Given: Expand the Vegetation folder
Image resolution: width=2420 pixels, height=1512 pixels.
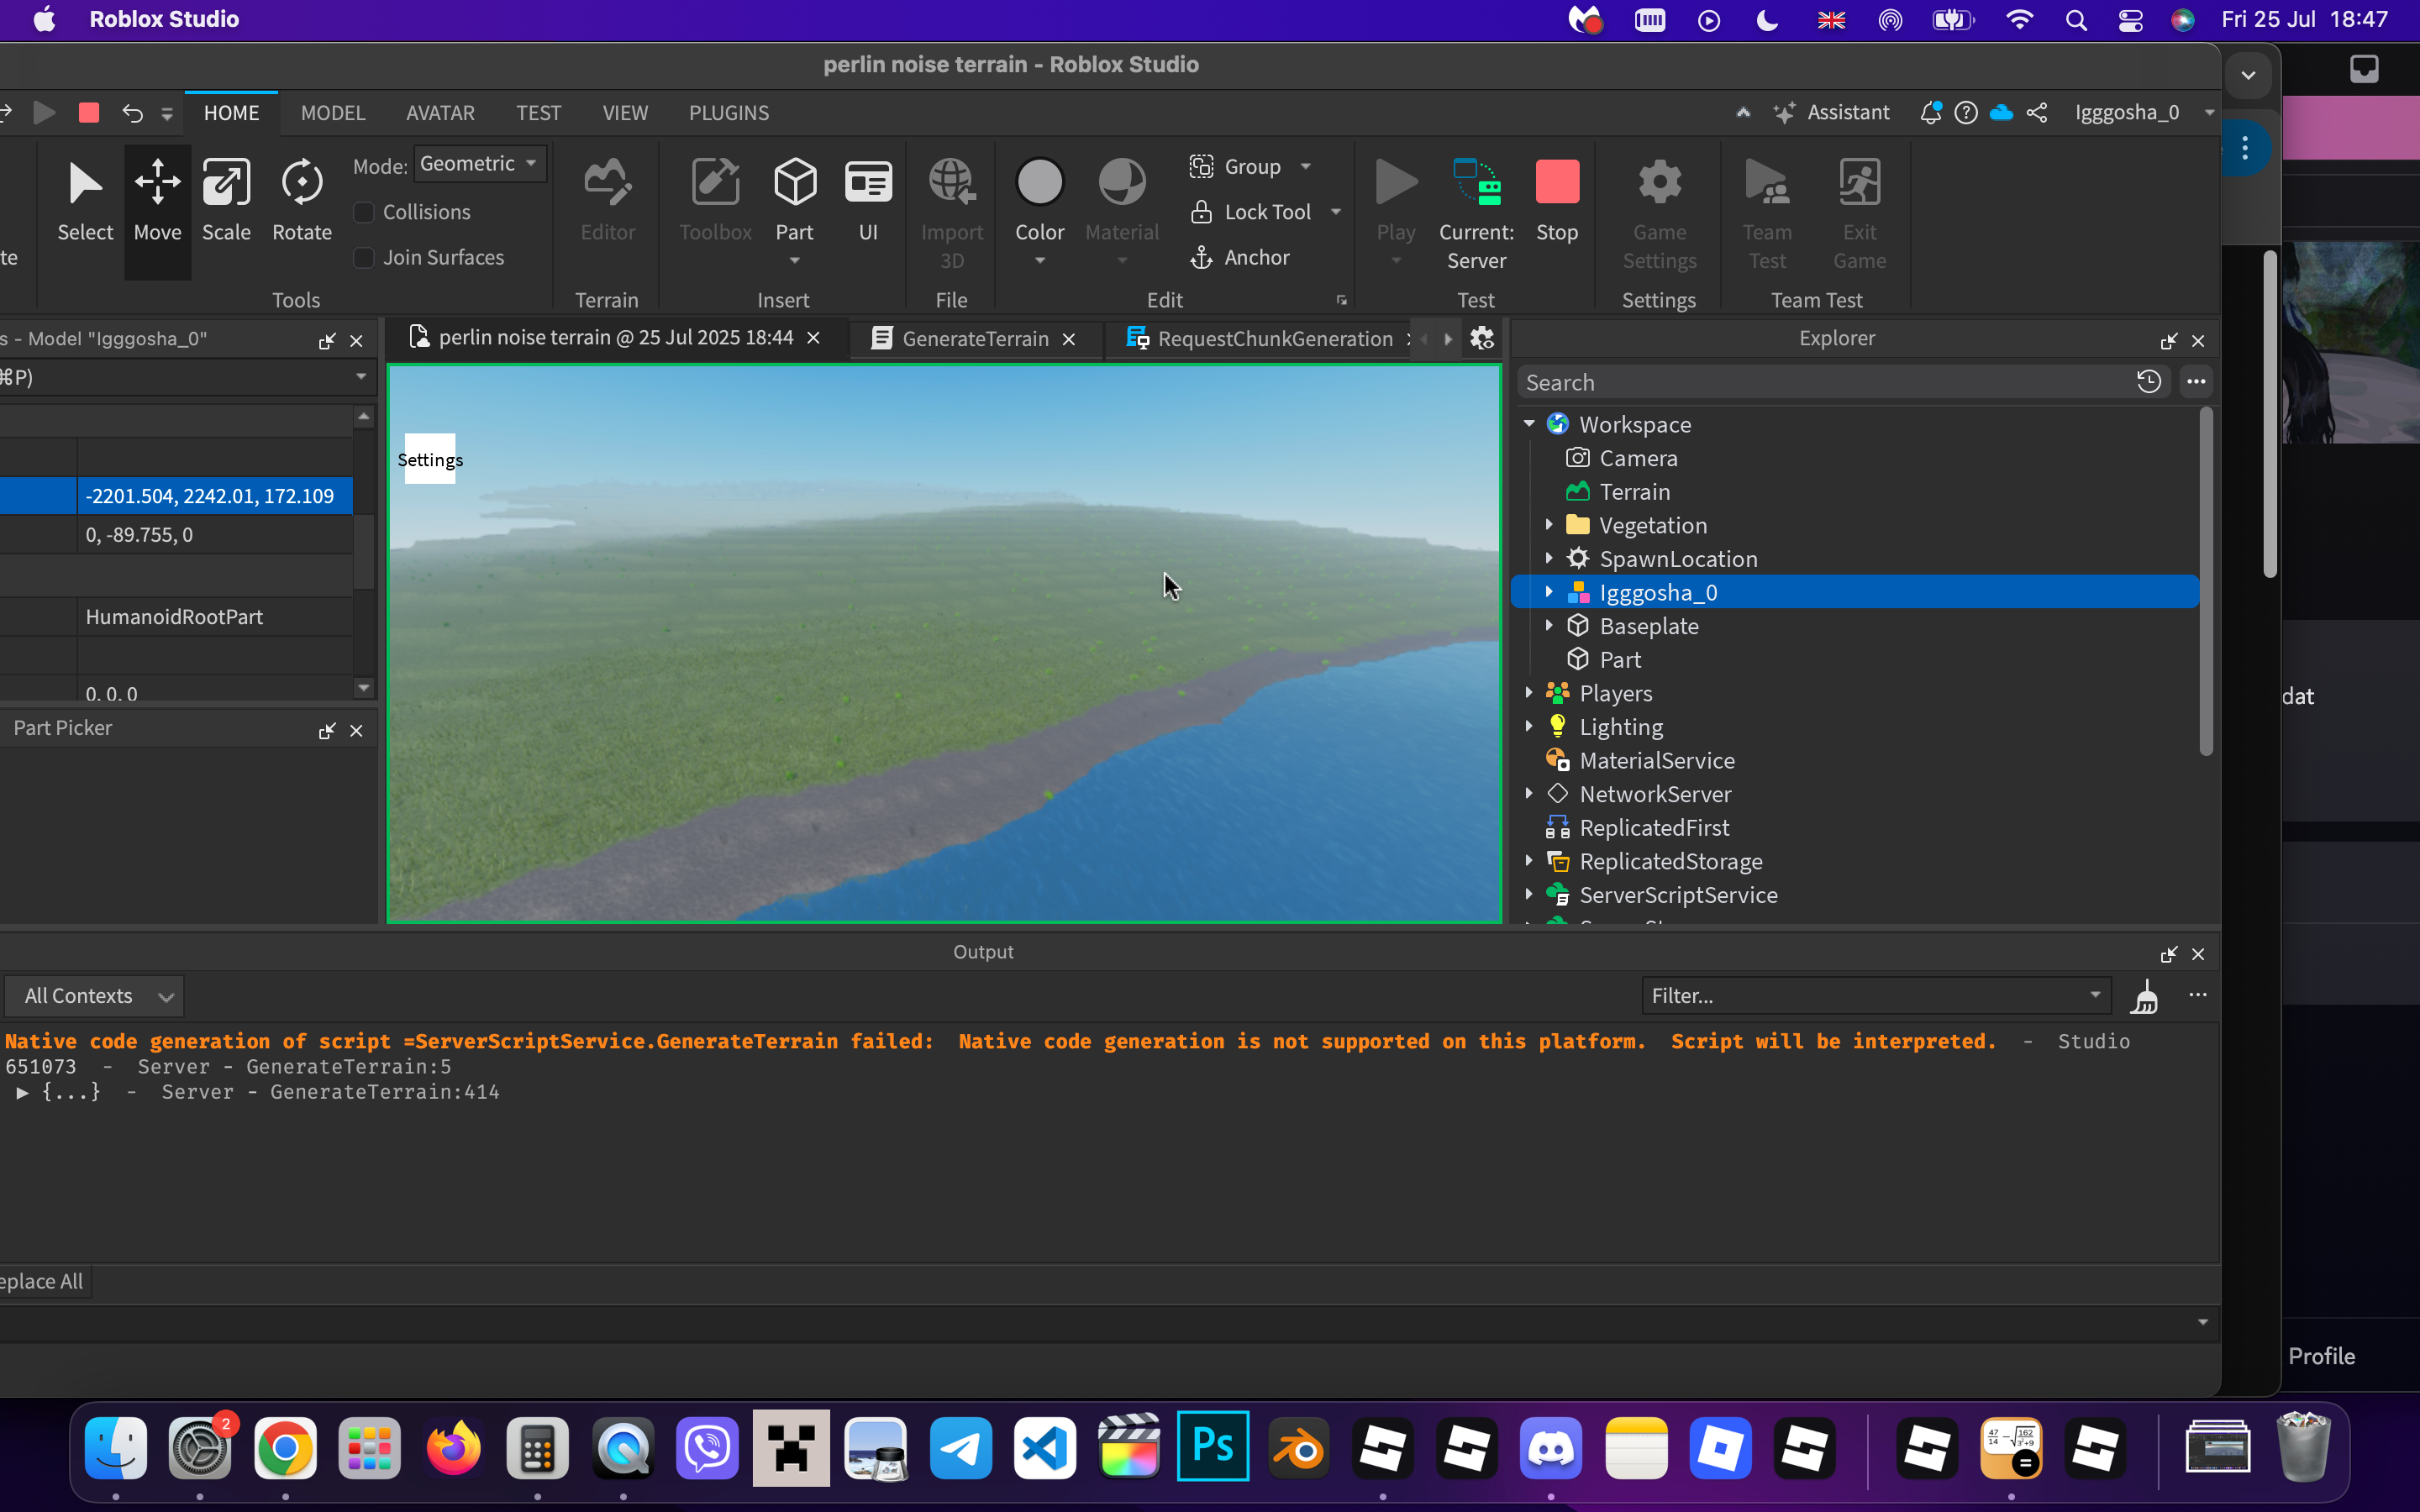Looking at the screenshot, I should coord(1549,525).
